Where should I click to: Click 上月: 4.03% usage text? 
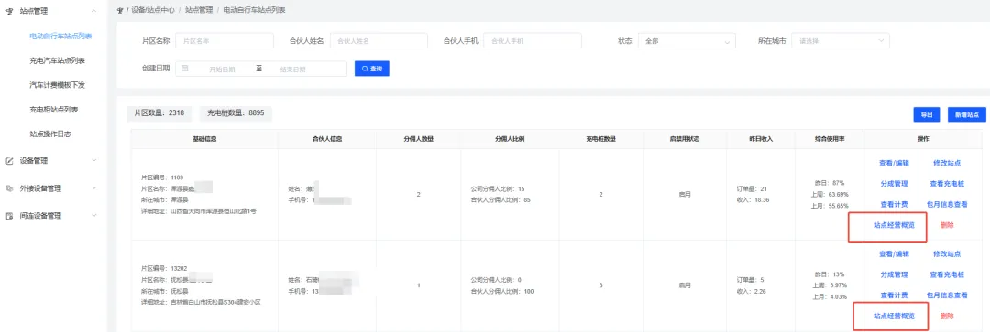click(x=829, y=296)
